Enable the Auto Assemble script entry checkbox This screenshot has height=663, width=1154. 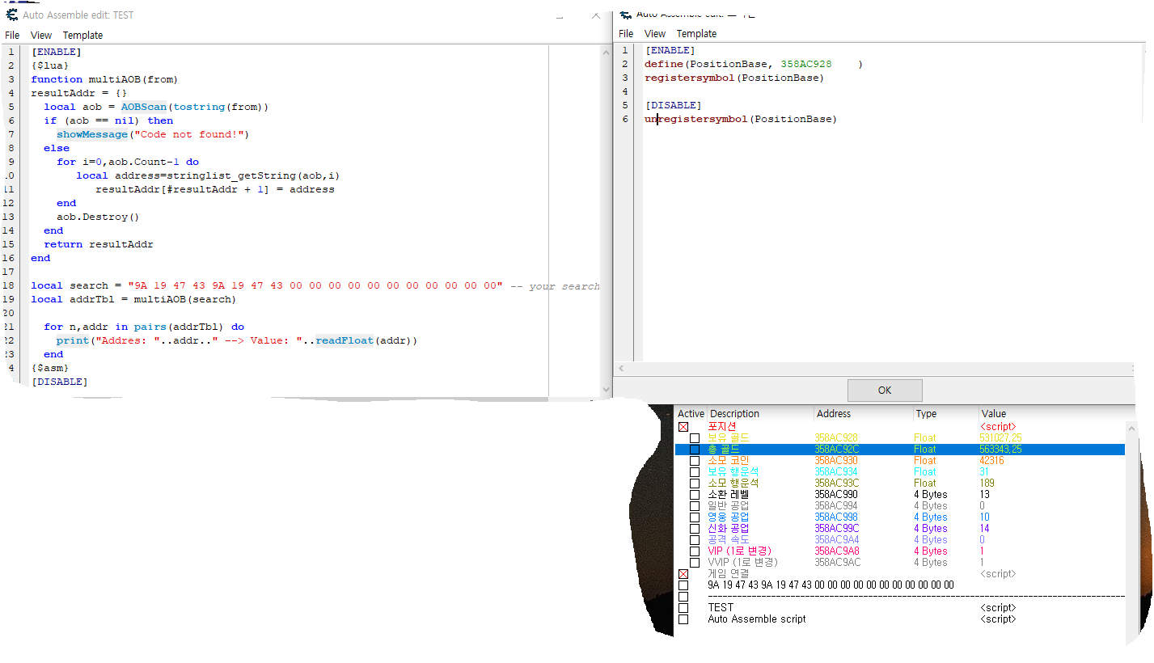coord(683,619)
